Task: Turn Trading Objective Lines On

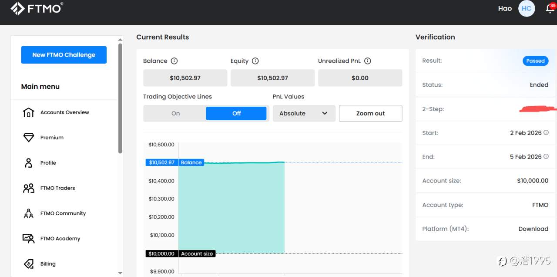Action: tap(175, 113)
